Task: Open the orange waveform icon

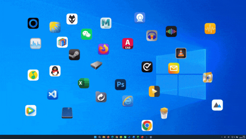Action: click(210, 28)
